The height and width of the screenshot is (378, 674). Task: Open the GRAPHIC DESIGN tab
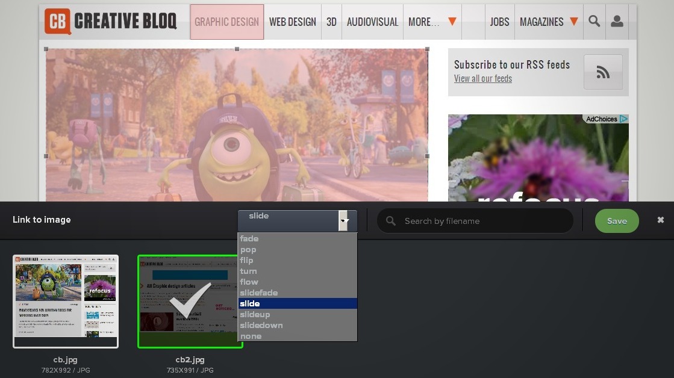227,22
